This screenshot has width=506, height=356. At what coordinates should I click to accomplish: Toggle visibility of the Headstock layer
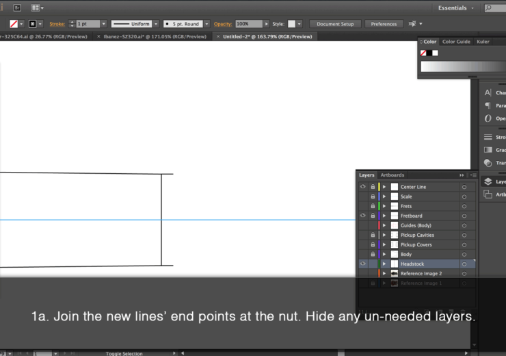[x=363, y=264]
